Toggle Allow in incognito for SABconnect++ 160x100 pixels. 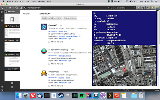pos(49,86)
